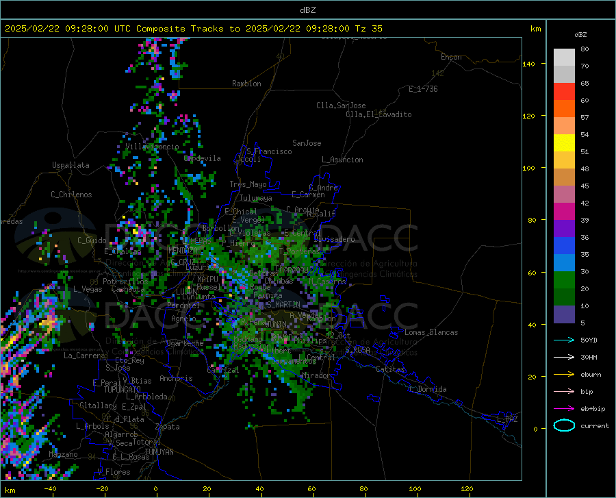
Task: Select the 57 dBZ orange color swatch
Action: (x=564, y=108)
